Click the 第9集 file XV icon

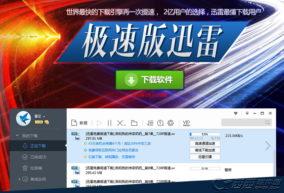76,183
